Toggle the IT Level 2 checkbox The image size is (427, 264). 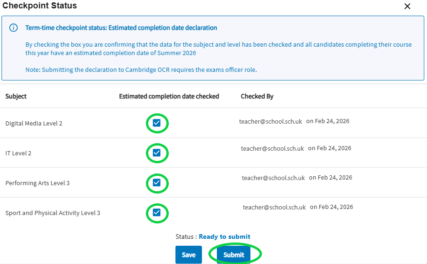157,153
